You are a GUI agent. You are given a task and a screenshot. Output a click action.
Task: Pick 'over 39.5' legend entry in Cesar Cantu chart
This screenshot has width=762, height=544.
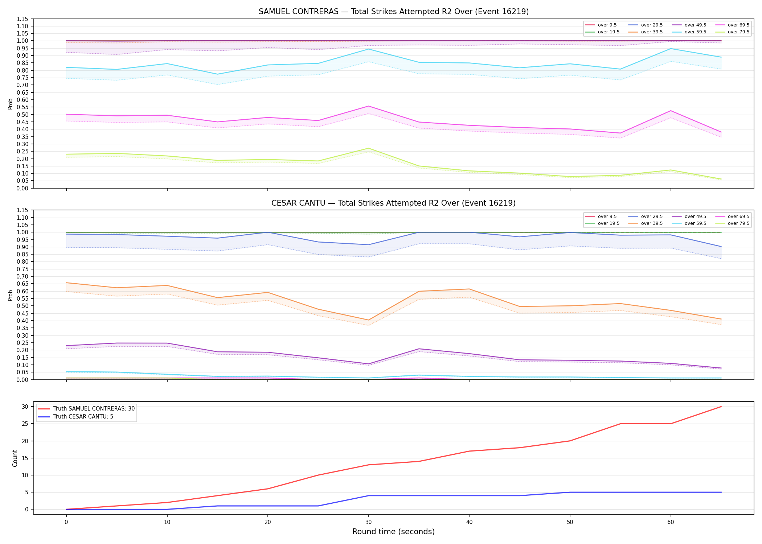pyautogui.click(x=646, y=223)
